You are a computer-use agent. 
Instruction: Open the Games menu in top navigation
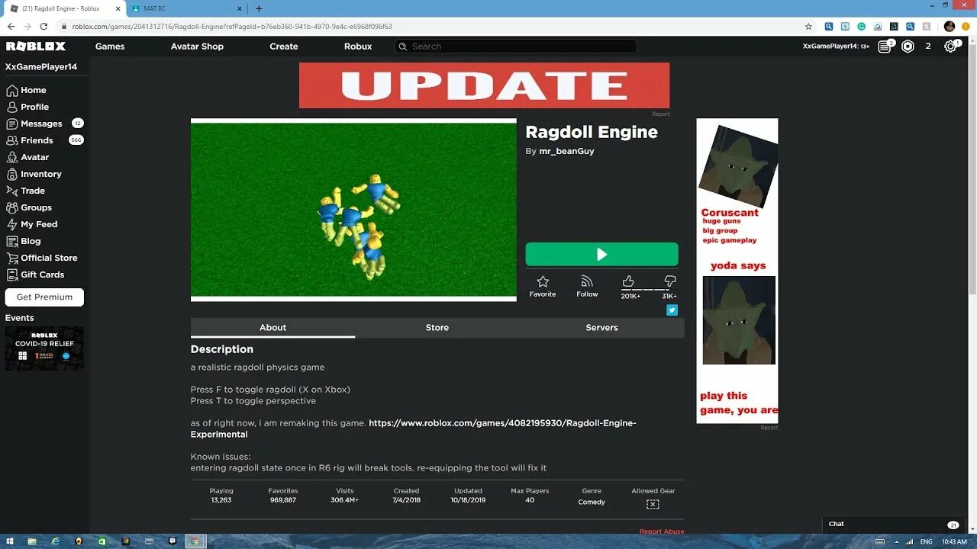110,47
